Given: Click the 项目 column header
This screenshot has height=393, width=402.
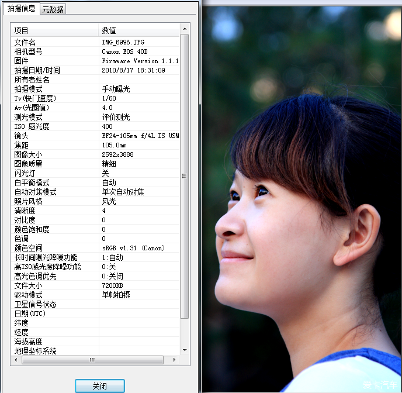Looking at the screenshot, I should point(55,30).
